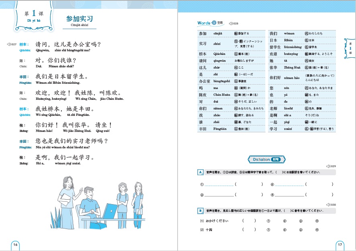Screen dimensions: 356x251
Task: Click the 参加实习 lesson title
Action: [80, 19]
